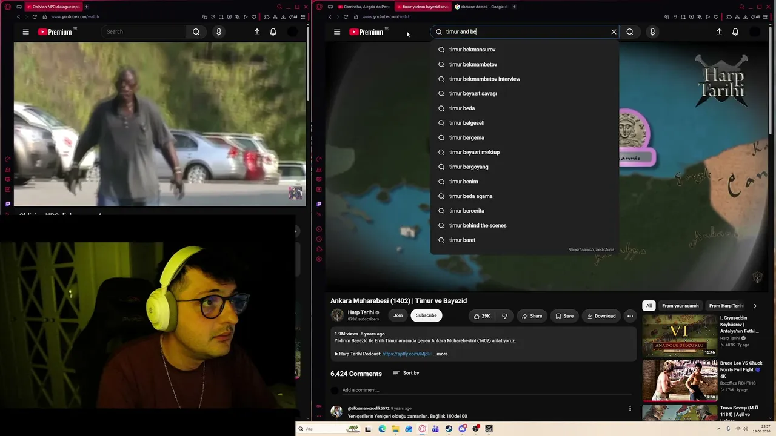Start voice search in the right YouTube window
Viewport: 776px width, 436px height.
(652, 32)
